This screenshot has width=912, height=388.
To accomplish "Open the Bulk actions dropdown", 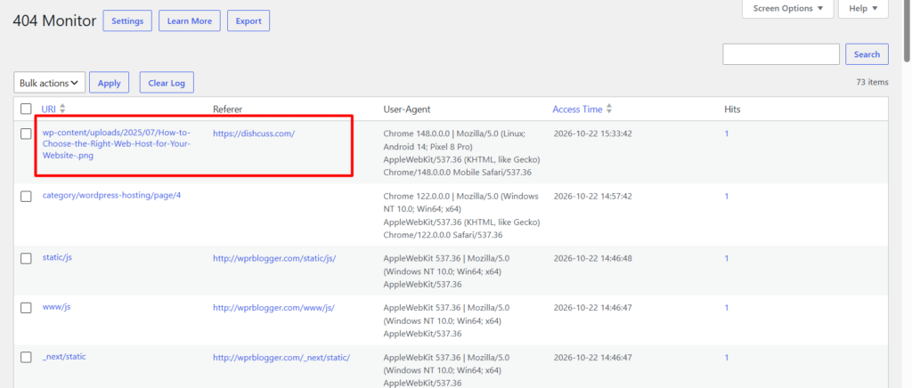I will click(50, 83).
